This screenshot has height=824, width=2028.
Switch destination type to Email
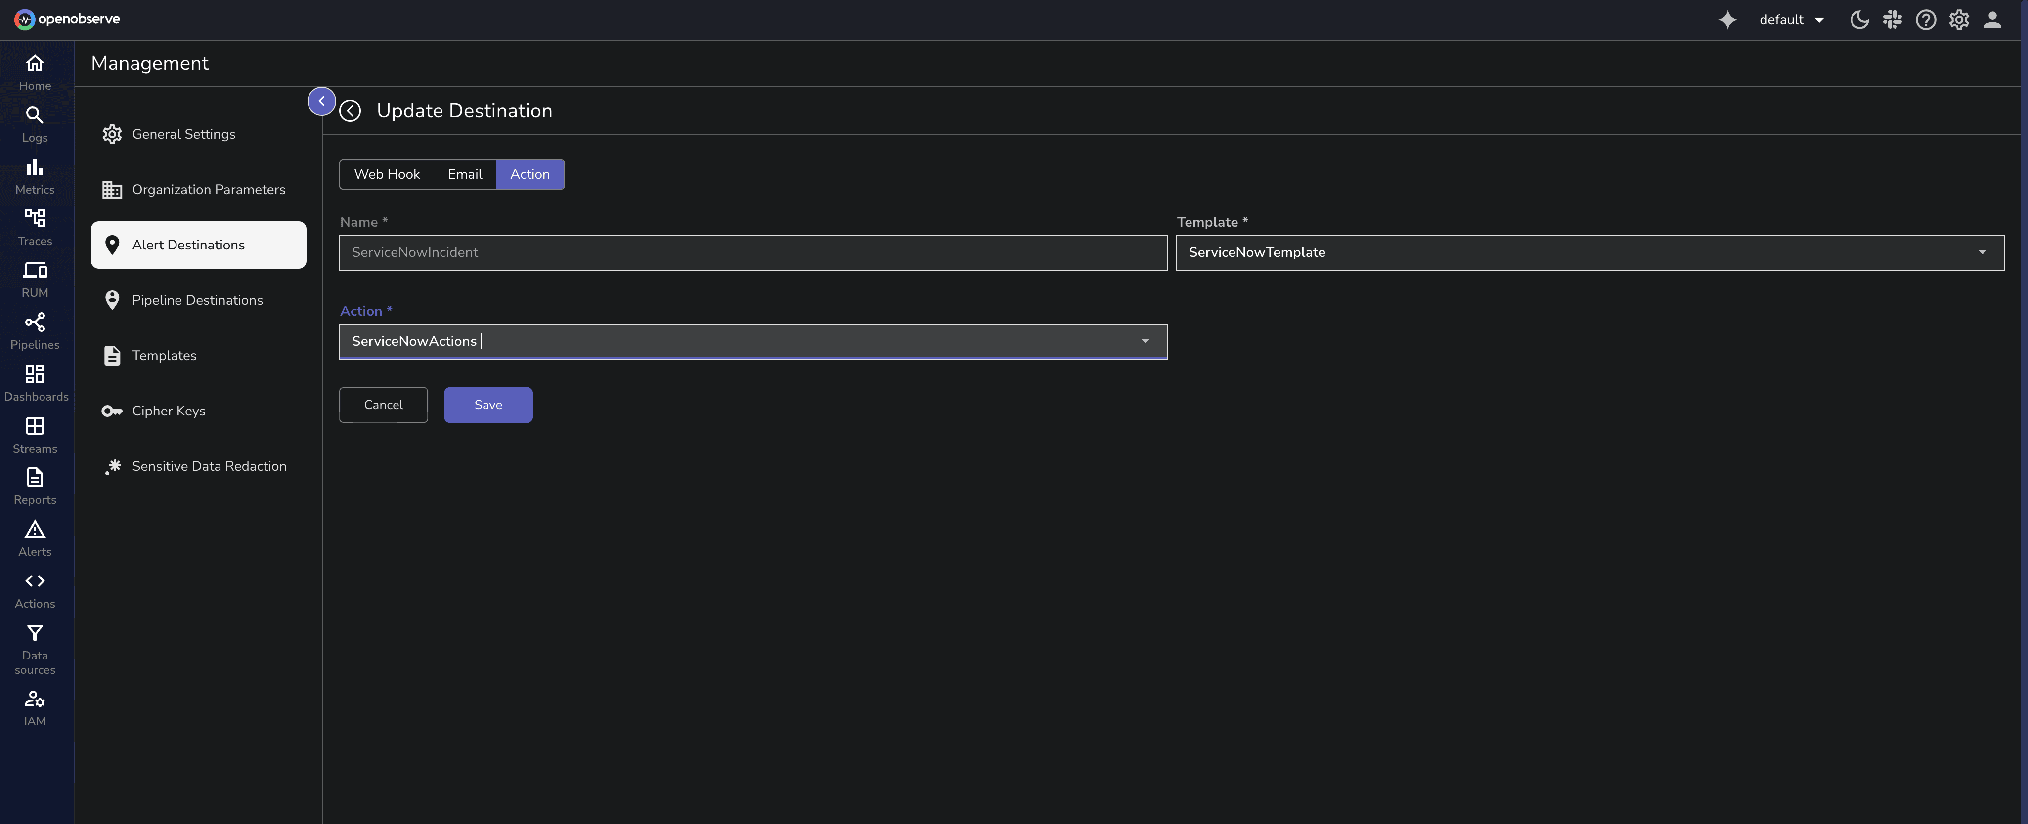(x=465, y=174)
